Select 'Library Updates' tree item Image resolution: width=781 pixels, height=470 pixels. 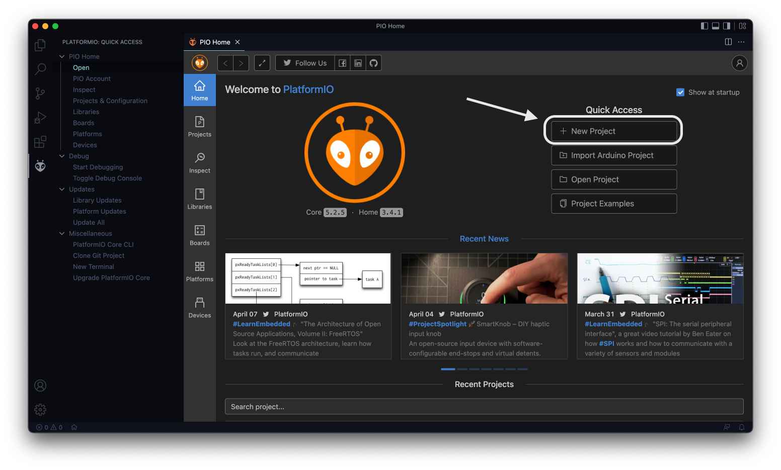coord(97,200)
